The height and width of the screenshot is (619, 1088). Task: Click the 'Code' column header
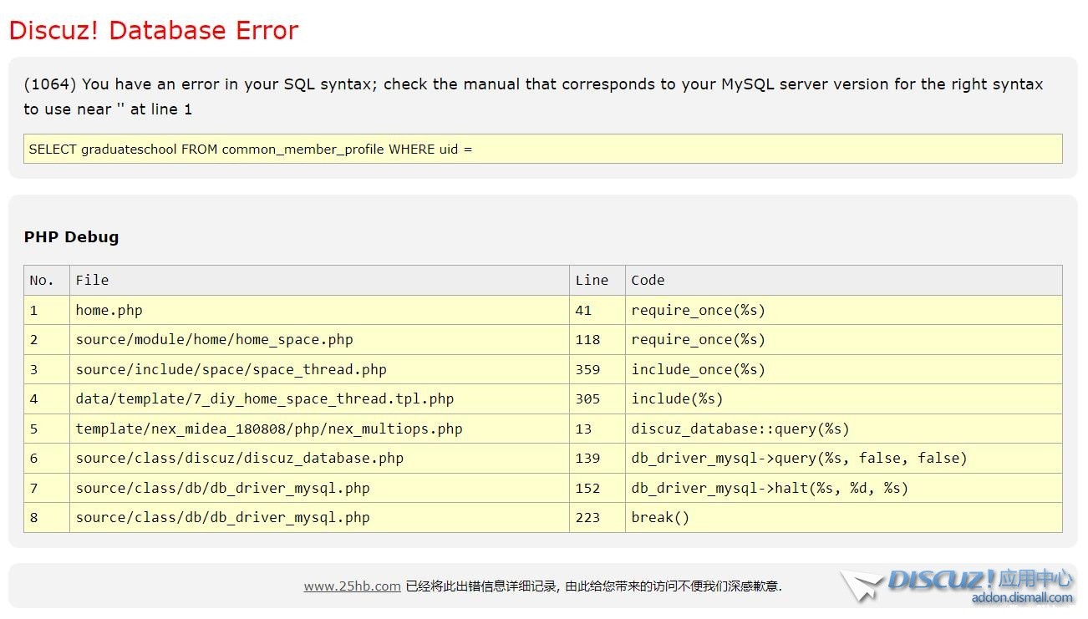(x=648, y=281)
